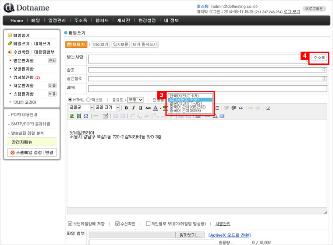This screenshot has height=245, width=333.
Task: Uncheck the 수신확인 checkbox
Action: (x=117, y=224)
